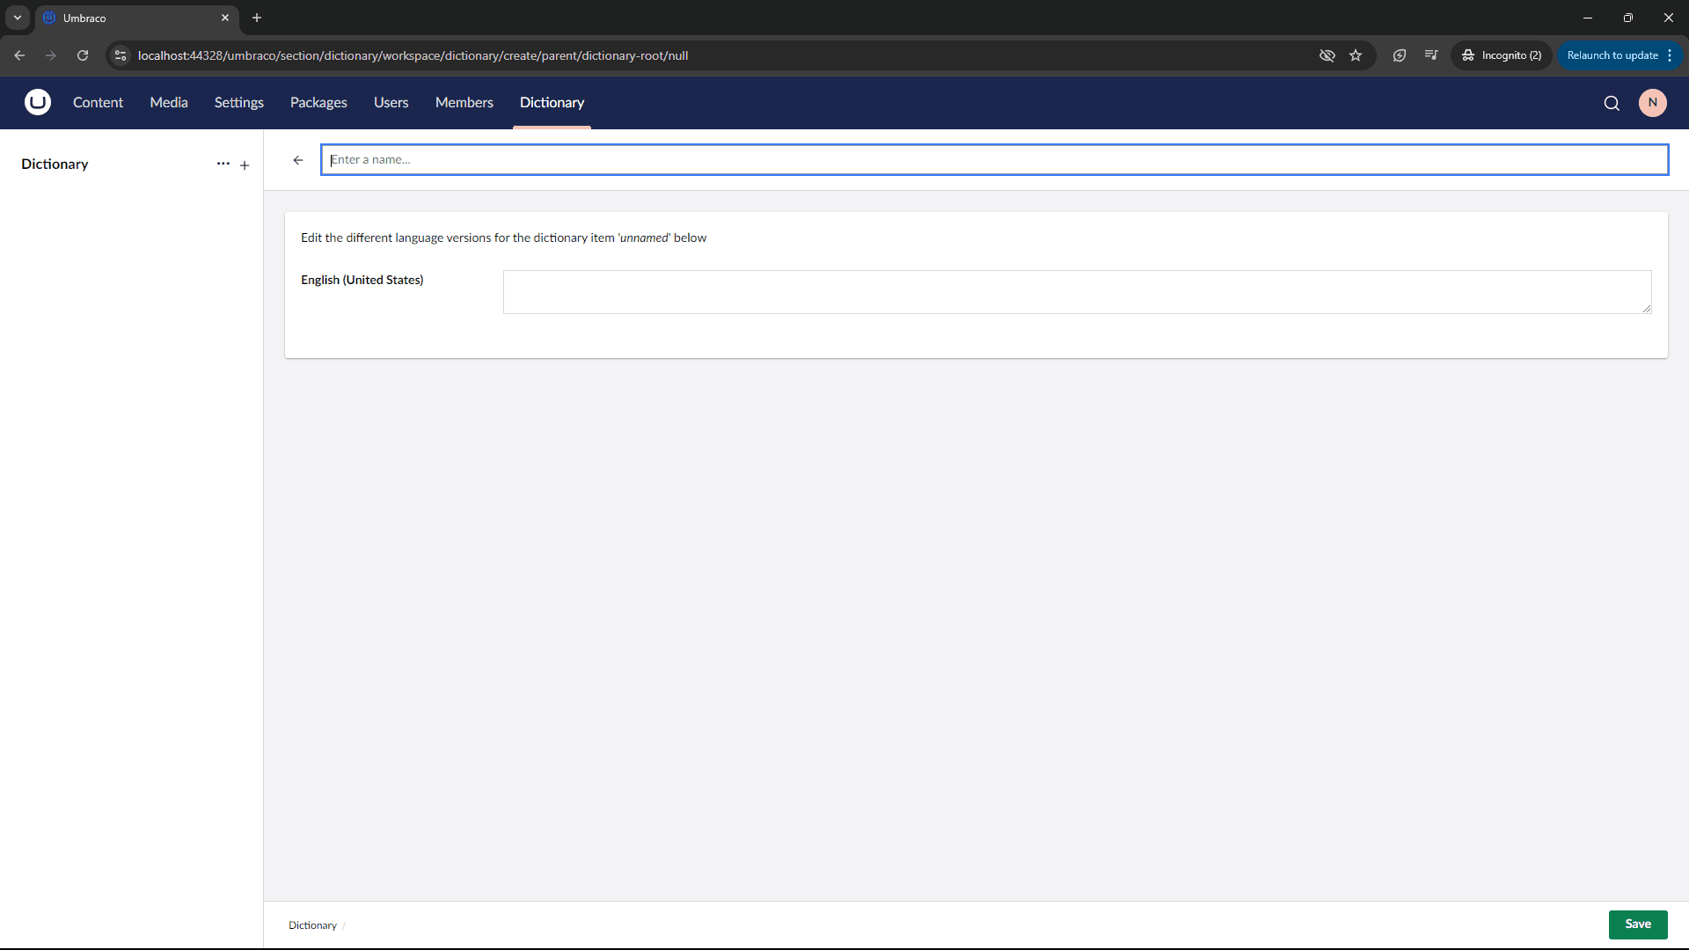Click the site information icon in address bar
Screen dimensions: 1689x950
(121, 55)
